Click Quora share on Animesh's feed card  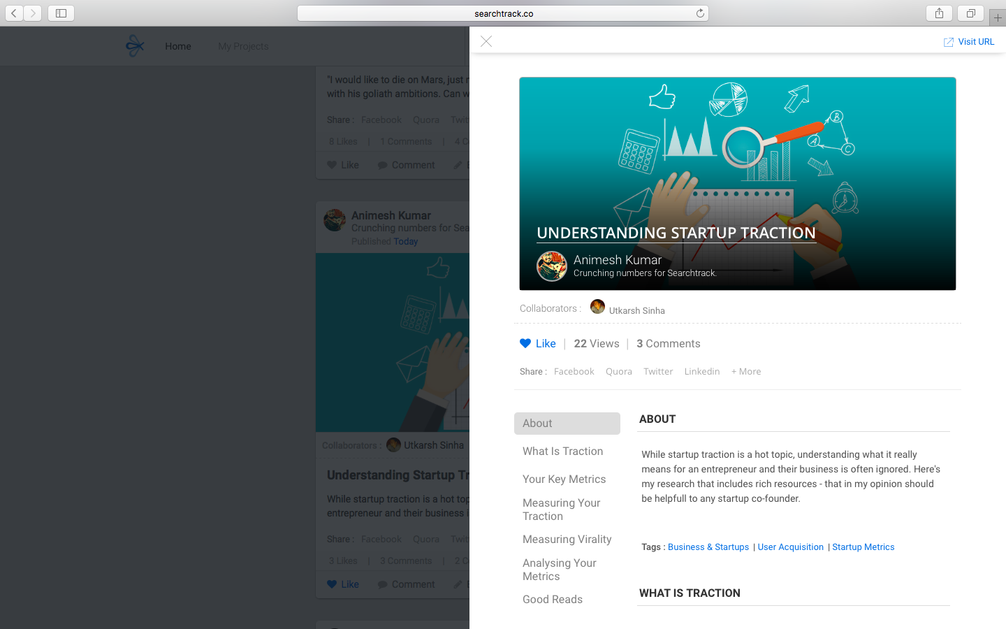click(426, 540)
